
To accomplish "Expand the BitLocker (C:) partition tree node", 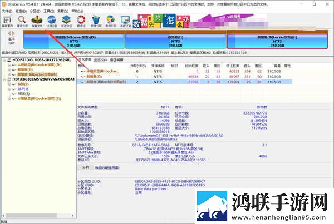I will tap(9, 99).
